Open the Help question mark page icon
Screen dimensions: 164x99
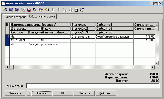(76, 10)
